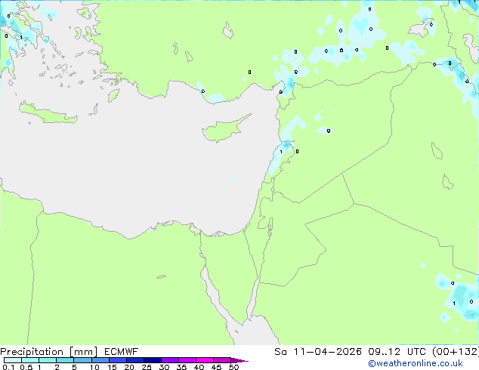Click the legend label '25'

(x=147, y=367)
